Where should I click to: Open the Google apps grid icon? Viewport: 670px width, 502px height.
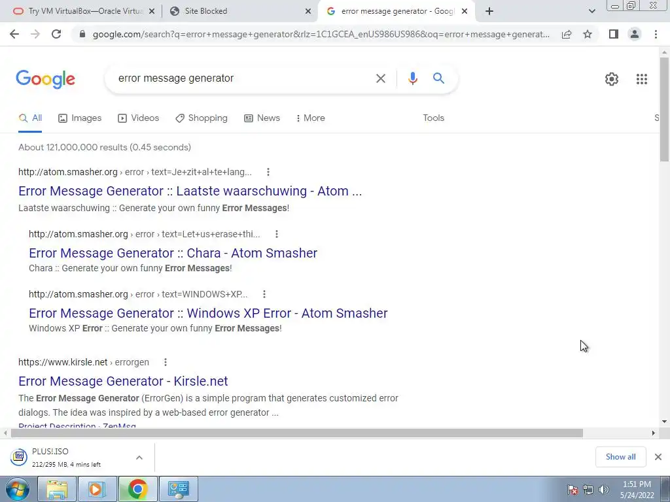[641, 79]
